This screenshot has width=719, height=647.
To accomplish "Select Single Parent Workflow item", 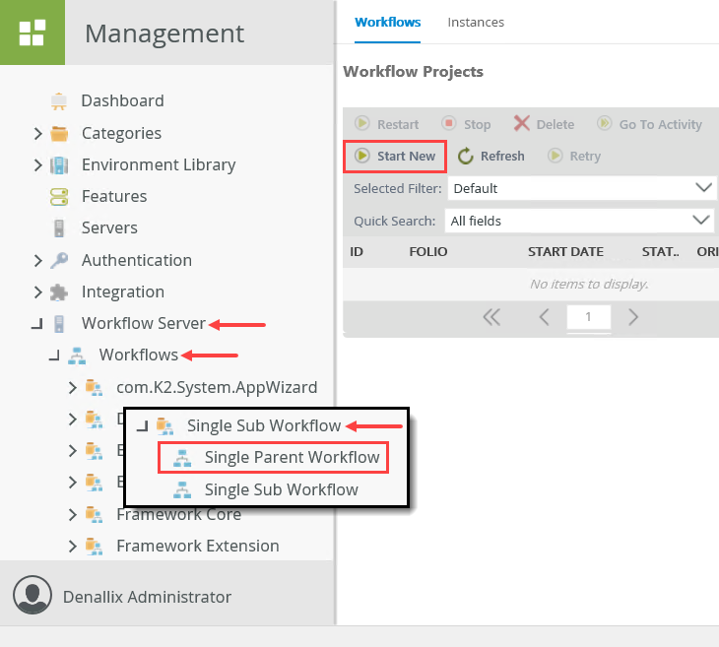I will [292, 457].
